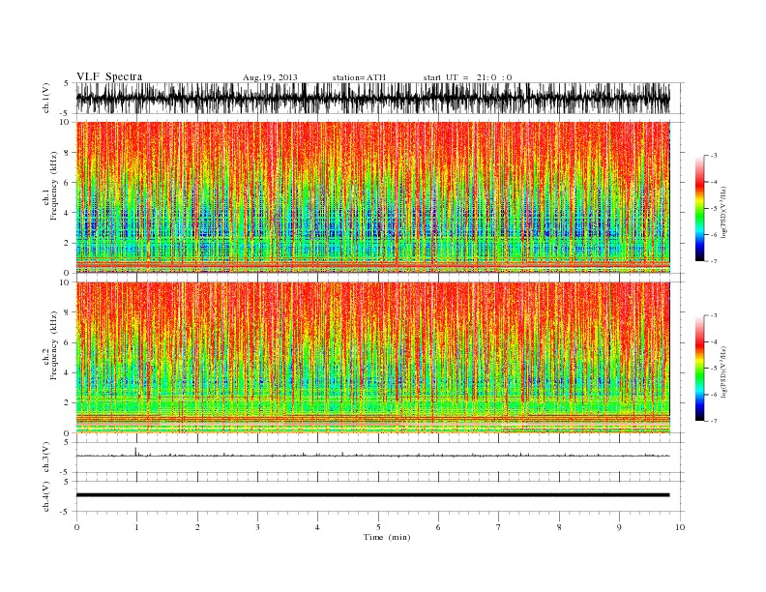766x592 pixels.
Task: Click the "-5" tick on the ch.2 color bar
Action: click(713, 368)
